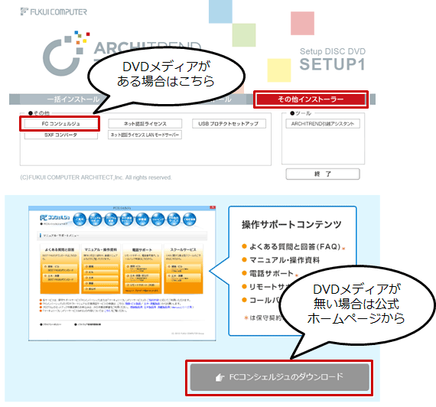Image resolution: width=436 pixels, height=407 pixels.
Task: Select the ネット認証ライセンス button
Action: coord(145,124)
